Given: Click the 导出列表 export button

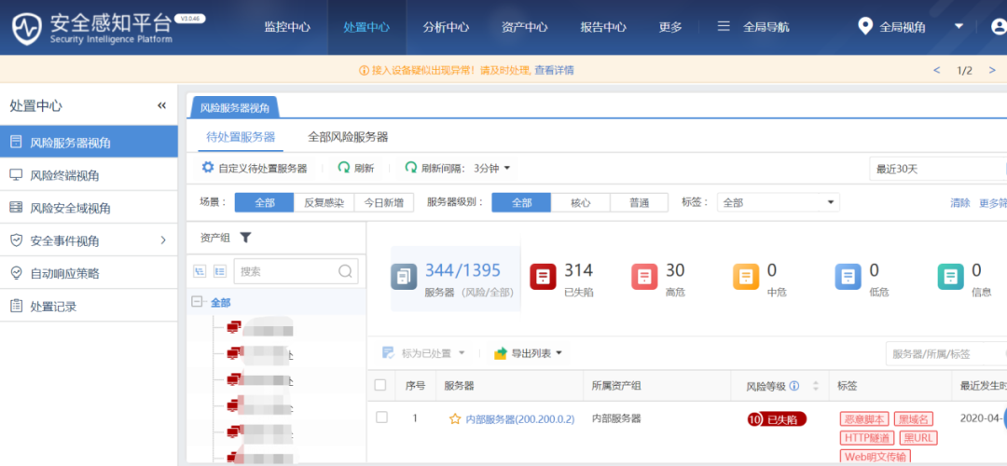Looking at the screenshot, I should click(529, 353).
